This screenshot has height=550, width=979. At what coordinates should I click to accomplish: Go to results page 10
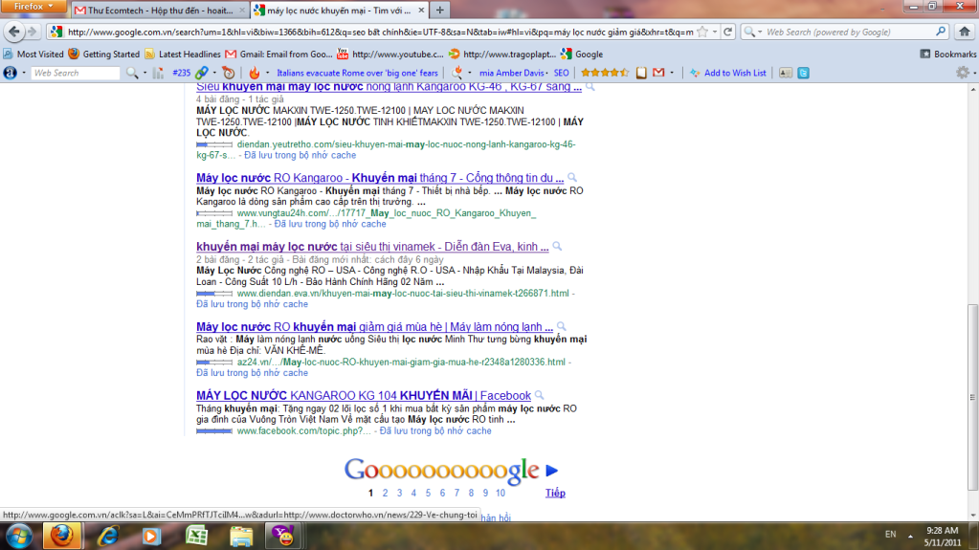pos(501,494)
